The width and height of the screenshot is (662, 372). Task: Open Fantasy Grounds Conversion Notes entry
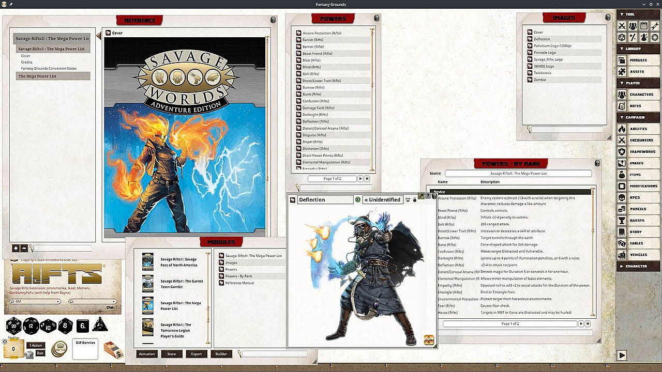[x=49, y=68]
